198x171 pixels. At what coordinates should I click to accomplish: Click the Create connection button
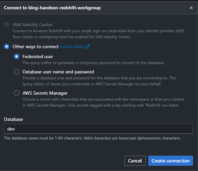(x=170, y=161)
